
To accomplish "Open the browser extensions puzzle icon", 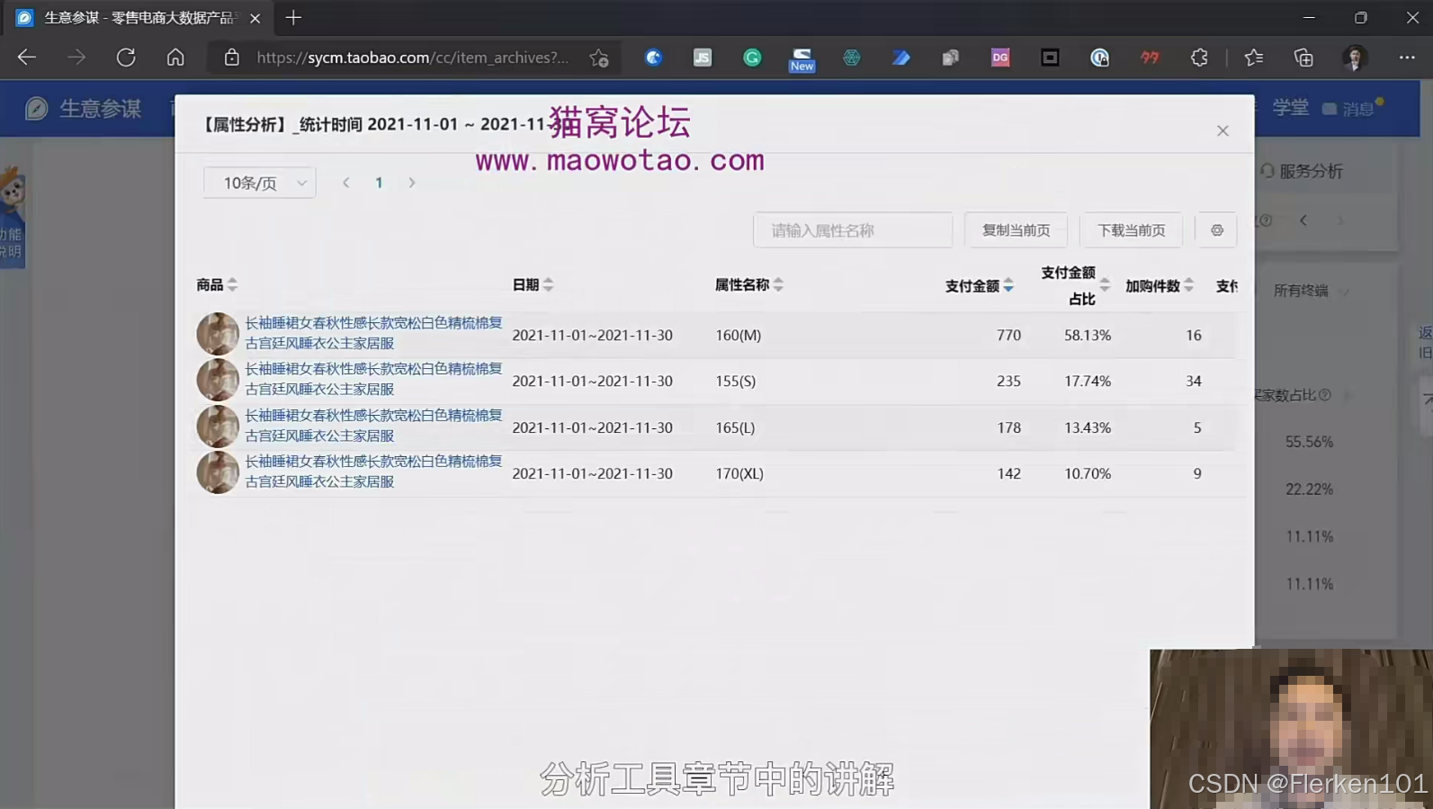I will (x=1199, y=58).
